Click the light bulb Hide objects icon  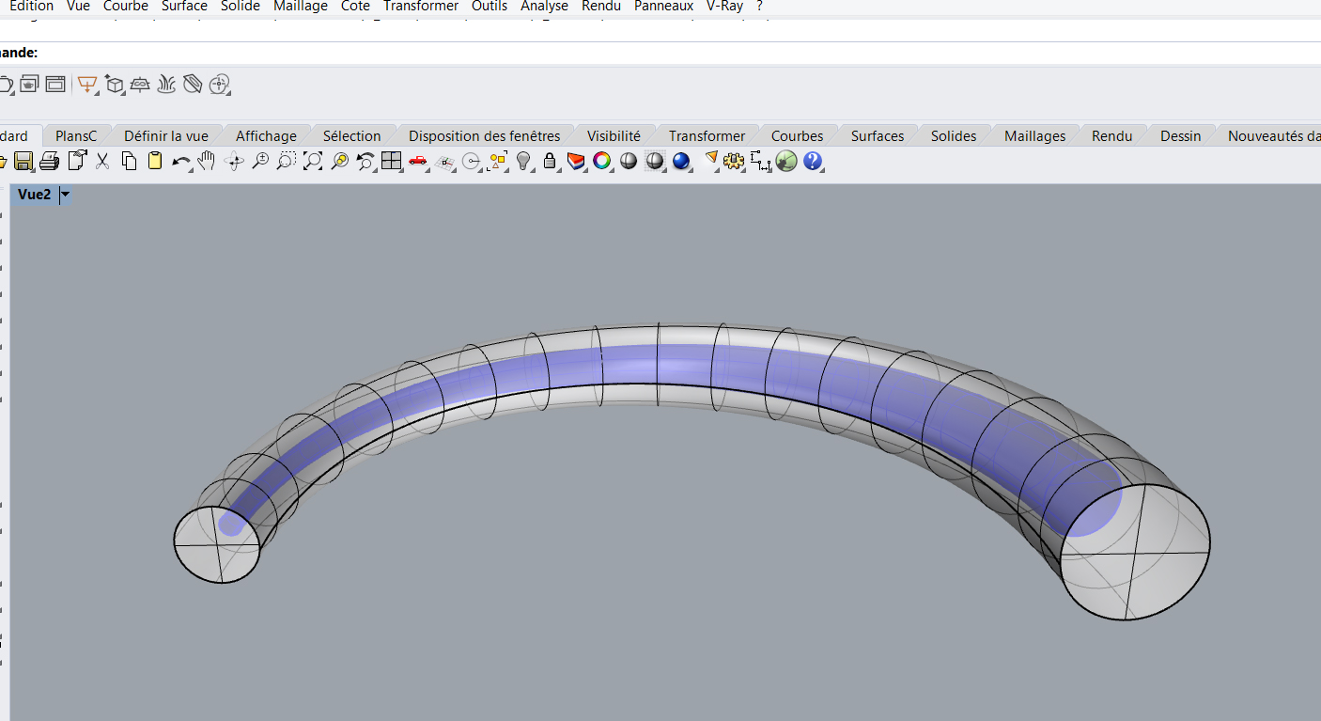coord(524,162)
